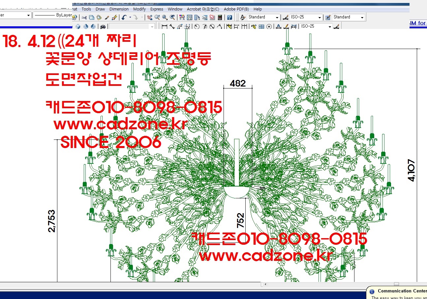Open the Dimension menu
The width and height of the screenshot is (427, 299).
[x=119, y=9]
